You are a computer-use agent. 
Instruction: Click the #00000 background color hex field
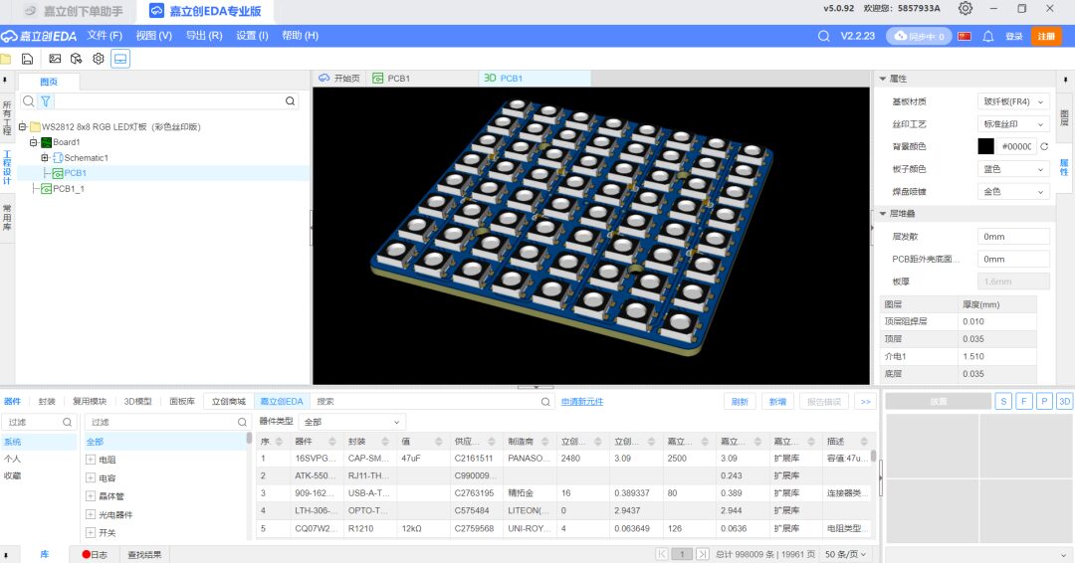[x=1016, y=146]
